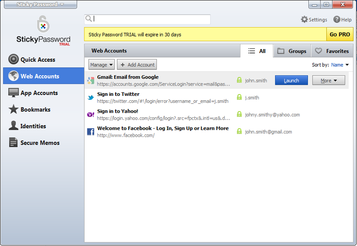Click the heart icon on Favorites tab
This screenshot has height=246, width=357.
point(318,51)
